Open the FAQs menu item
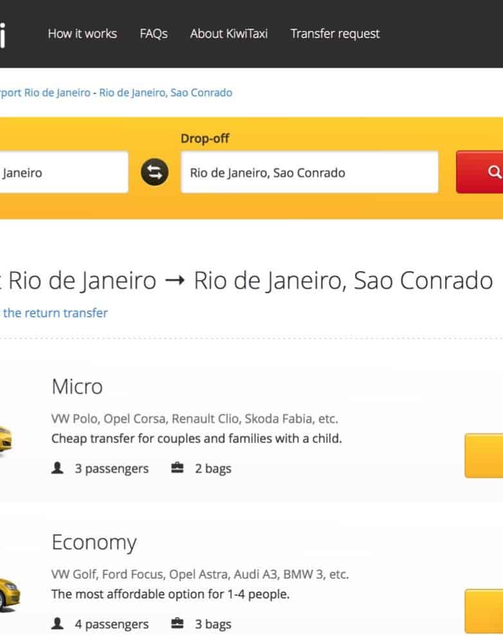This screenshot has height=636, width=503. pyautogui.click(x=154, y=33)
